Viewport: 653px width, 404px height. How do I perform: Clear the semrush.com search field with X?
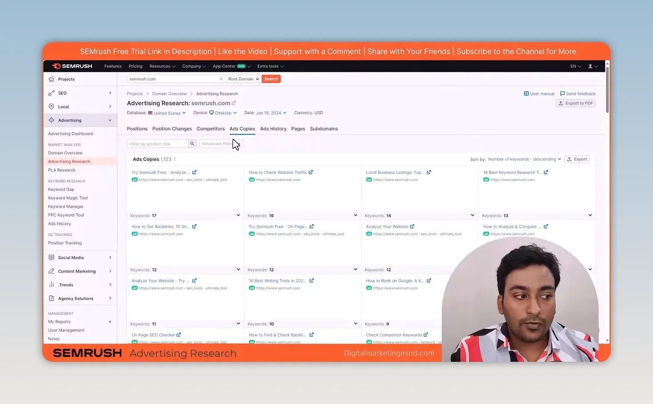pos(221,79)
